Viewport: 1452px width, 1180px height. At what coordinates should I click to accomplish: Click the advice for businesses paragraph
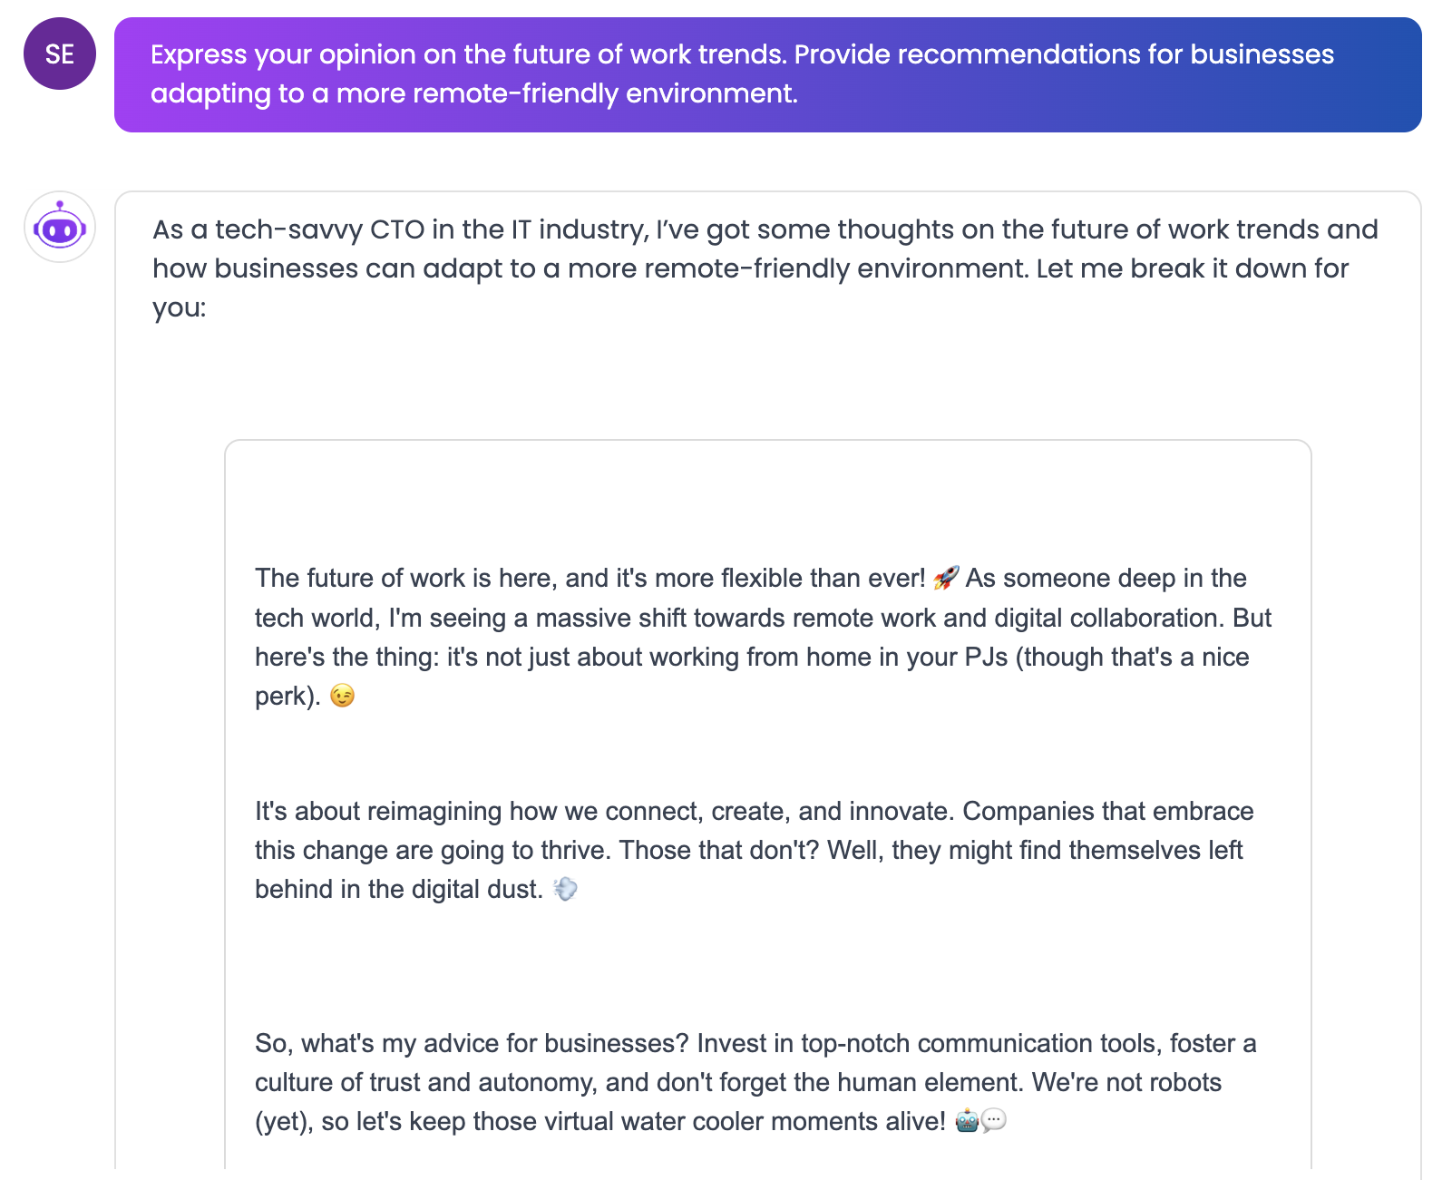point(755,1082)
